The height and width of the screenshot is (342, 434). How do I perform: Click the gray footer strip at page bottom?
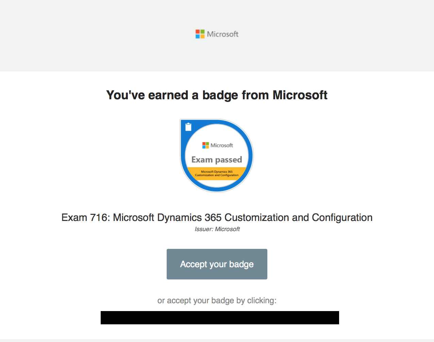tap(217, 340)
